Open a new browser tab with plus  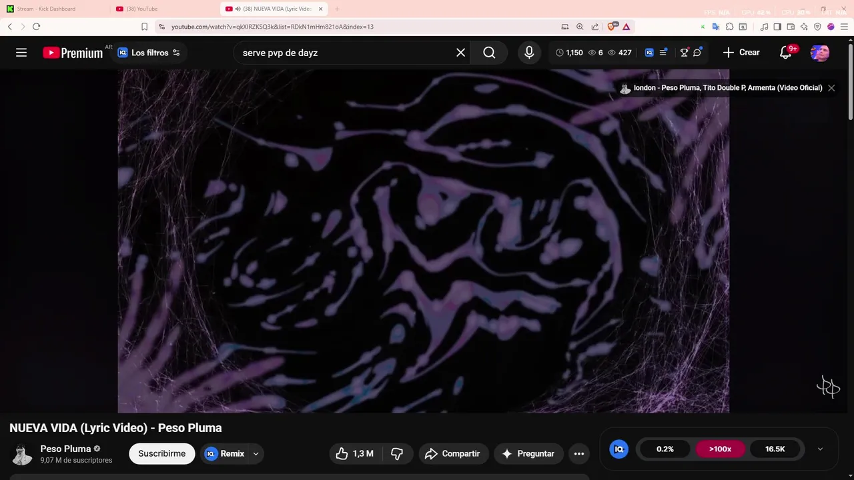coord(336,9)
